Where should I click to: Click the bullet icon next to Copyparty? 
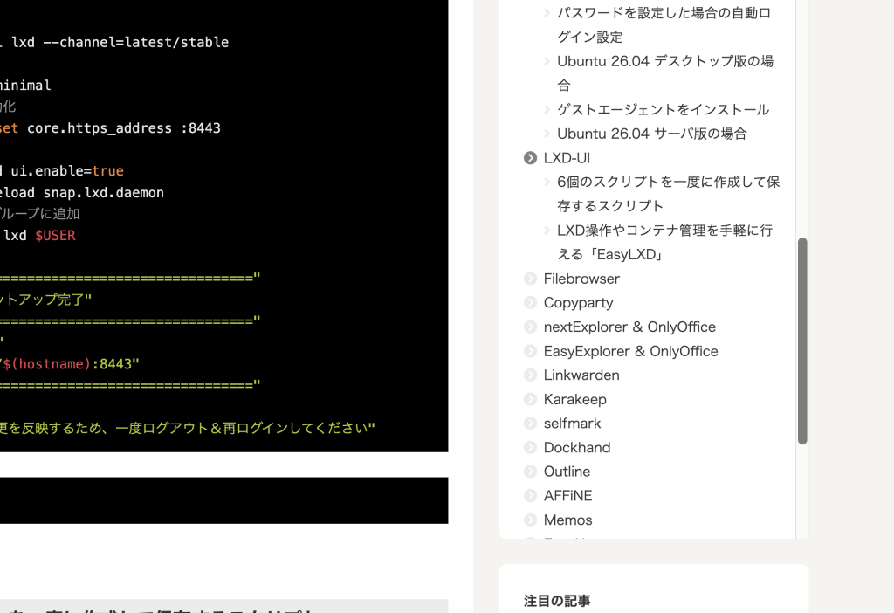point(530,303)
